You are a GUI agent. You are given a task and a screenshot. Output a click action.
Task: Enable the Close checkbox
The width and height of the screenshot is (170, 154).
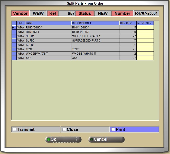pyautogui.click(x=64, y=129)
